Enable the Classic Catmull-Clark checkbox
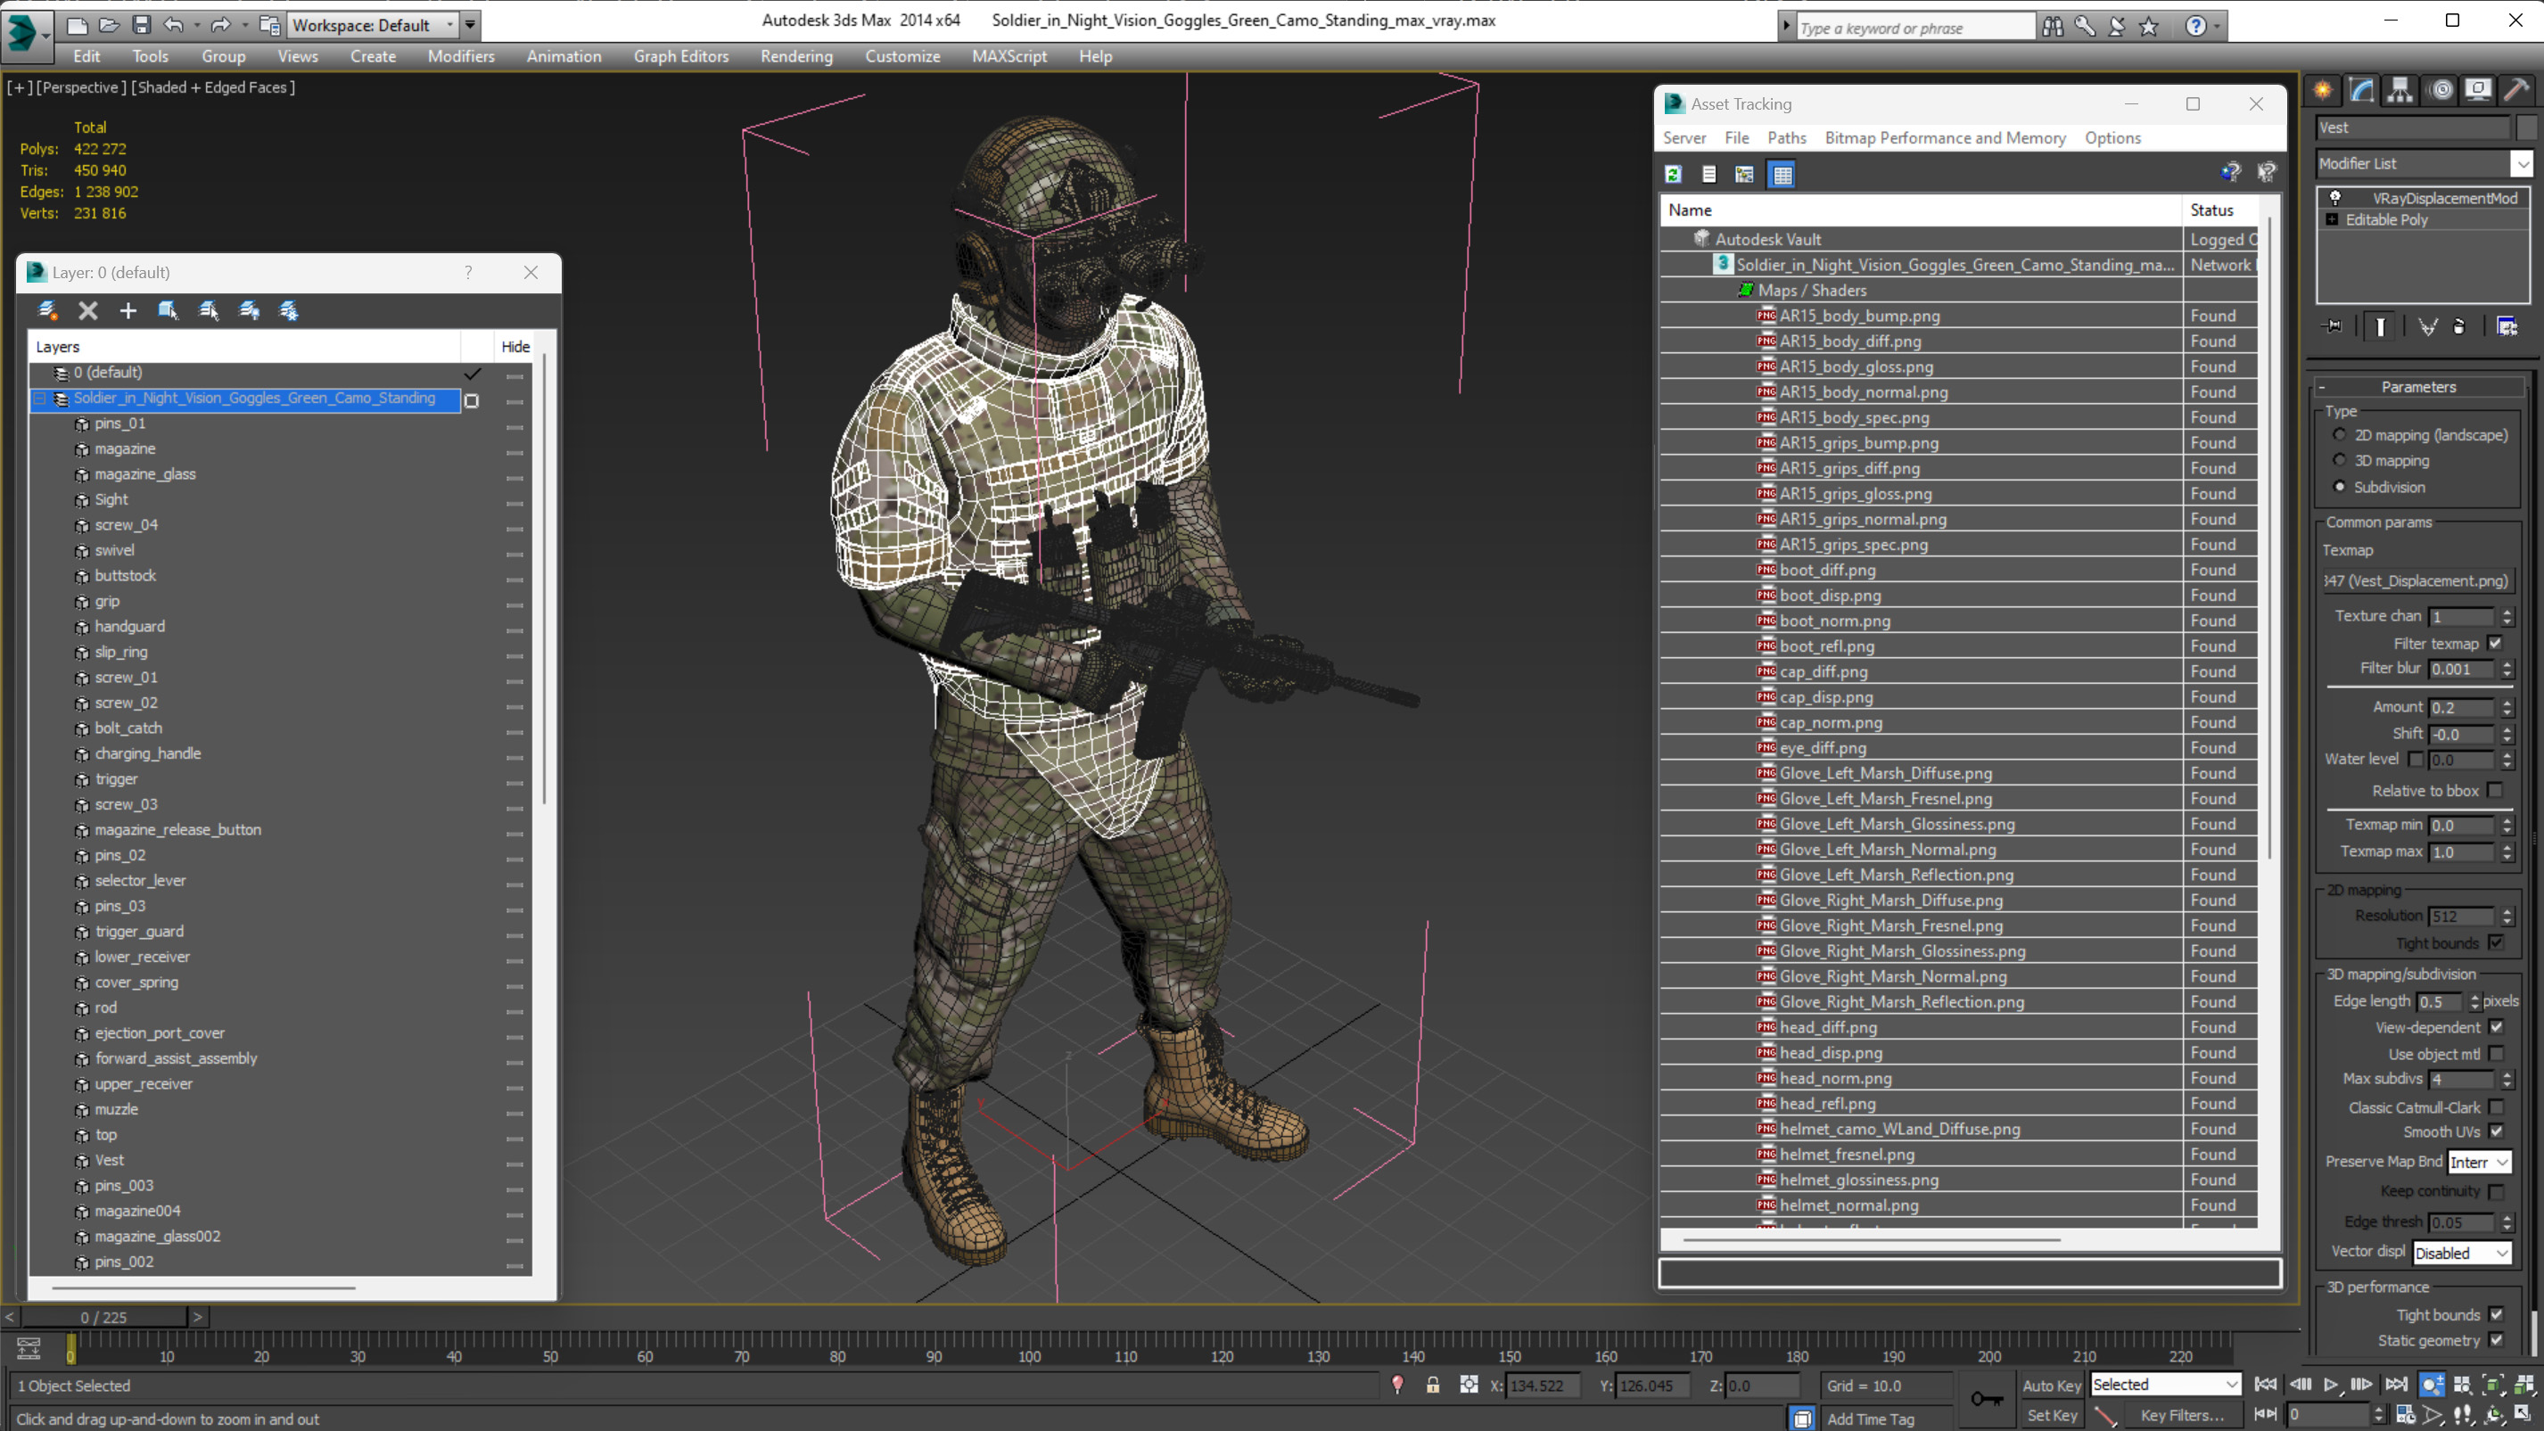Screen dimensions: 2544x1431 pos(2496,1107)
